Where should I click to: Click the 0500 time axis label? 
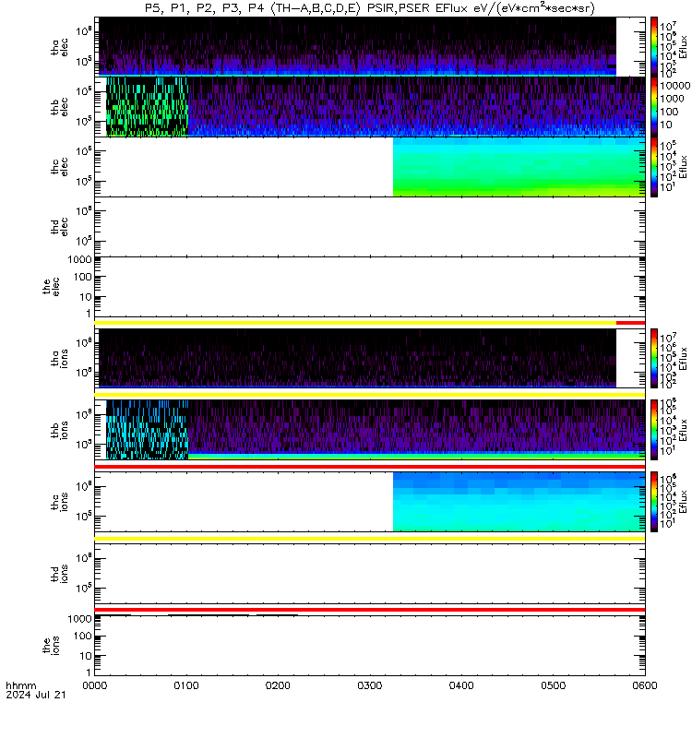tap(553, 685)
